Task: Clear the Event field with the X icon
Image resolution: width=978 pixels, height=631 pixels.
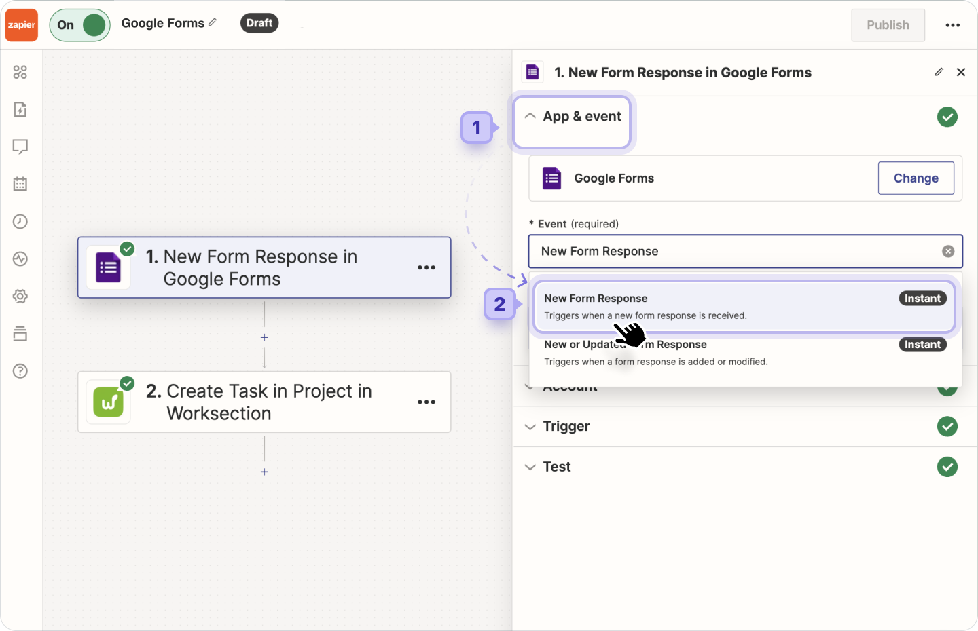Action: [x=948, y=251]
